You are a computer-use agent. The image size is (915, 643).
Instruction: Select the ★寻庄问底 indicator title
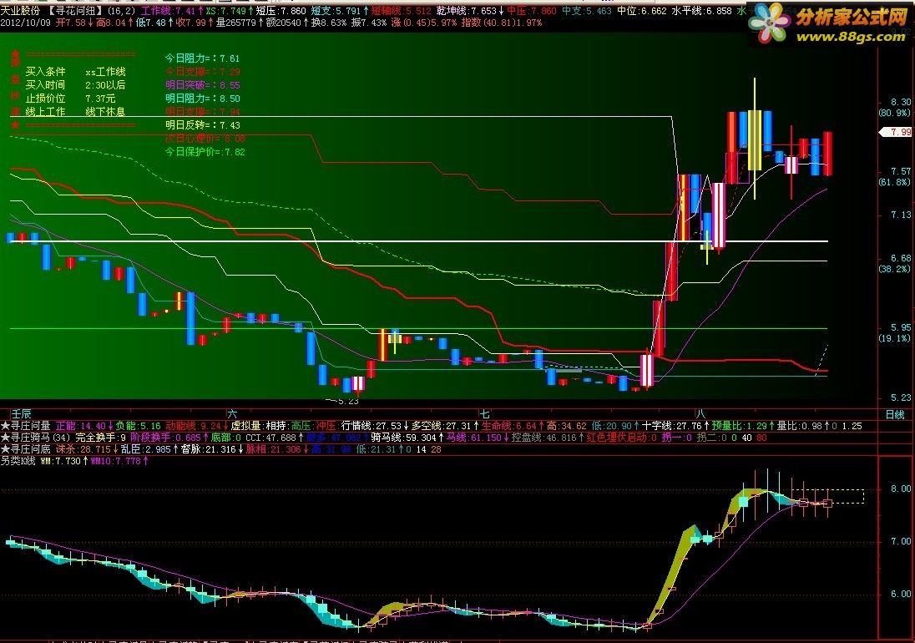[x=26, y=449]
